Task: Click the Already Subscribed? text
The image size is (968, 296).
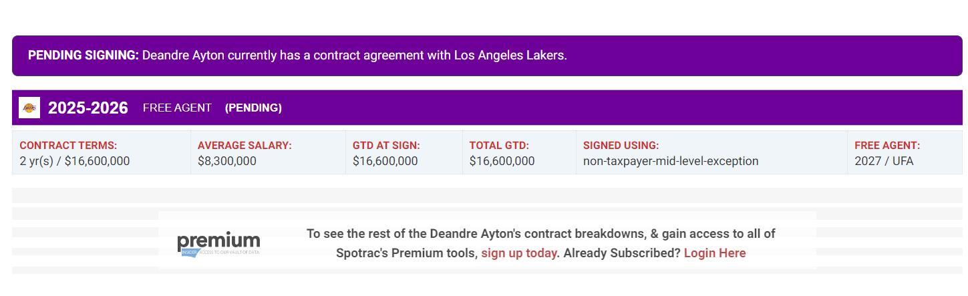Action: tap(621, 253)
